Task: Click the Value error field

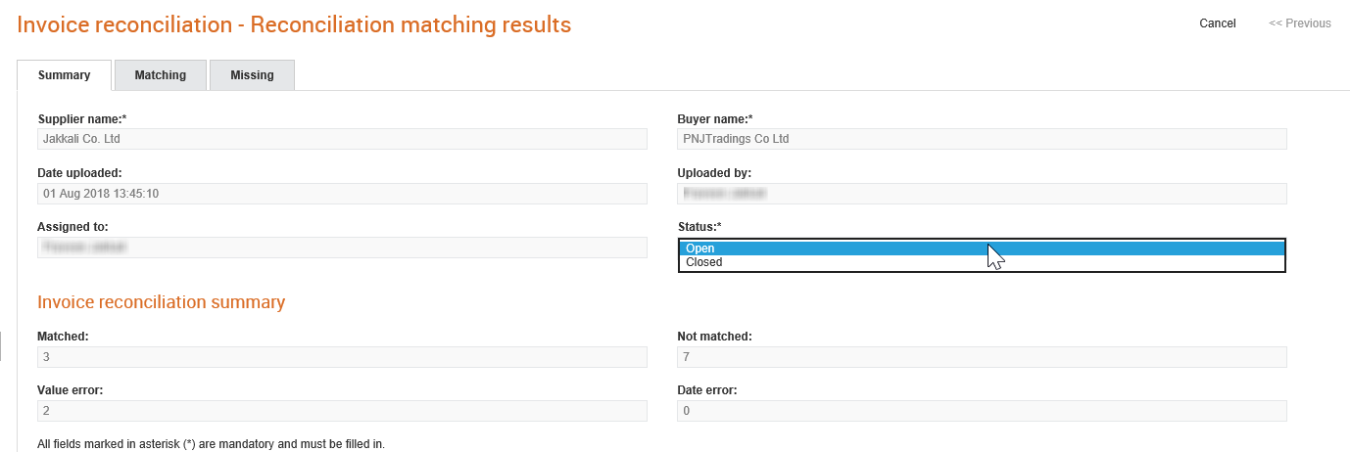Action: (x=342, y=411)
